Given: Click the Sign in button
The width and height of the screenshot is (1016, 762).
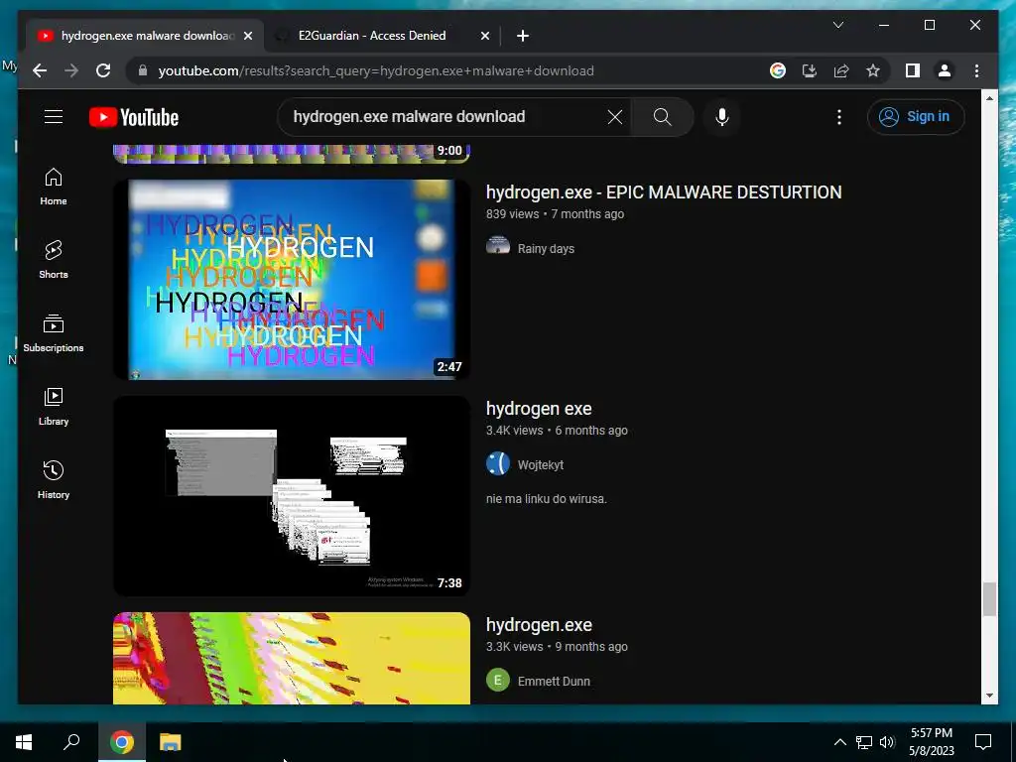Looking at the screenshot, I should point(916,117).
